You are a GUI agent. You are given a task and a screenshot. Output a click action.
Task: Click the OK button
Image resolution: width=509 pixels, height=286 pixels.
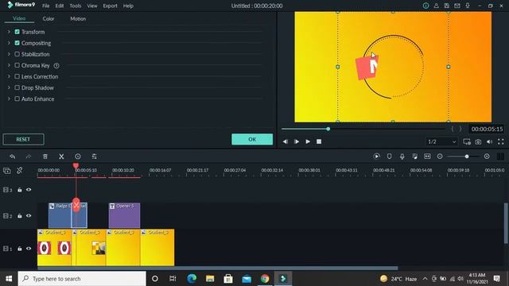(252, 140)
